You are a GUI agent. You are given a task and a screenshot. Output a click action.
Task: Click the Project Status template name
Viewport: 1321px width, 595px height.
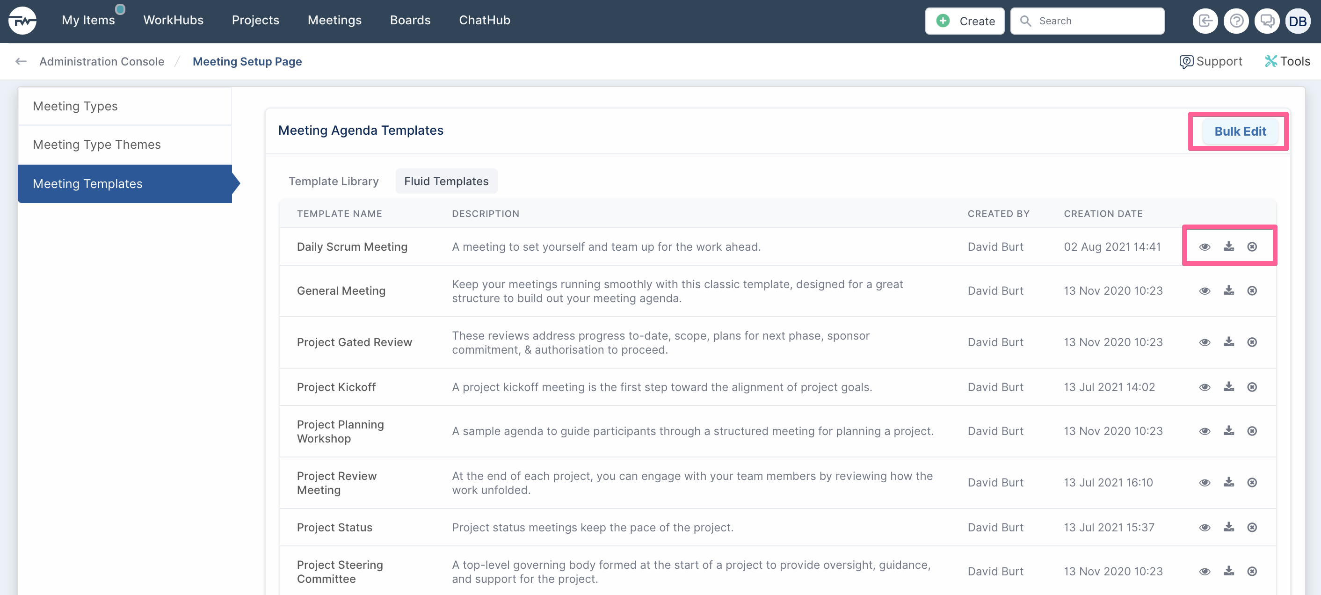click(x=334, y=528)
